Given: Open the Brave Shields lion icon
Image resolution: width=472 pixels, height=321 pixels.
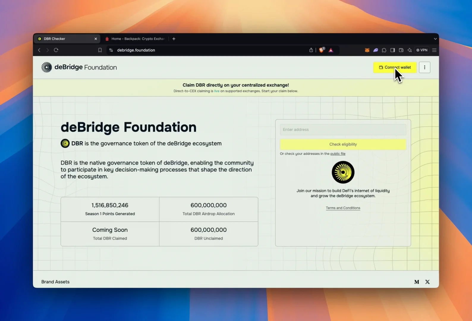Looking at the screenshot, I should coord(322,50).
